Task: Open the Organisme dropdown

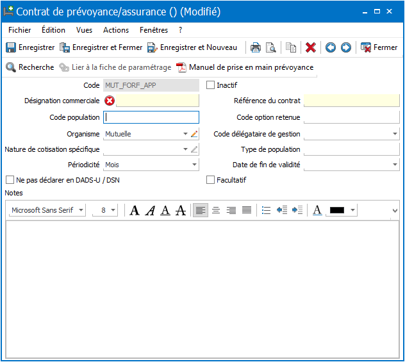Action: tap(185, 134)
